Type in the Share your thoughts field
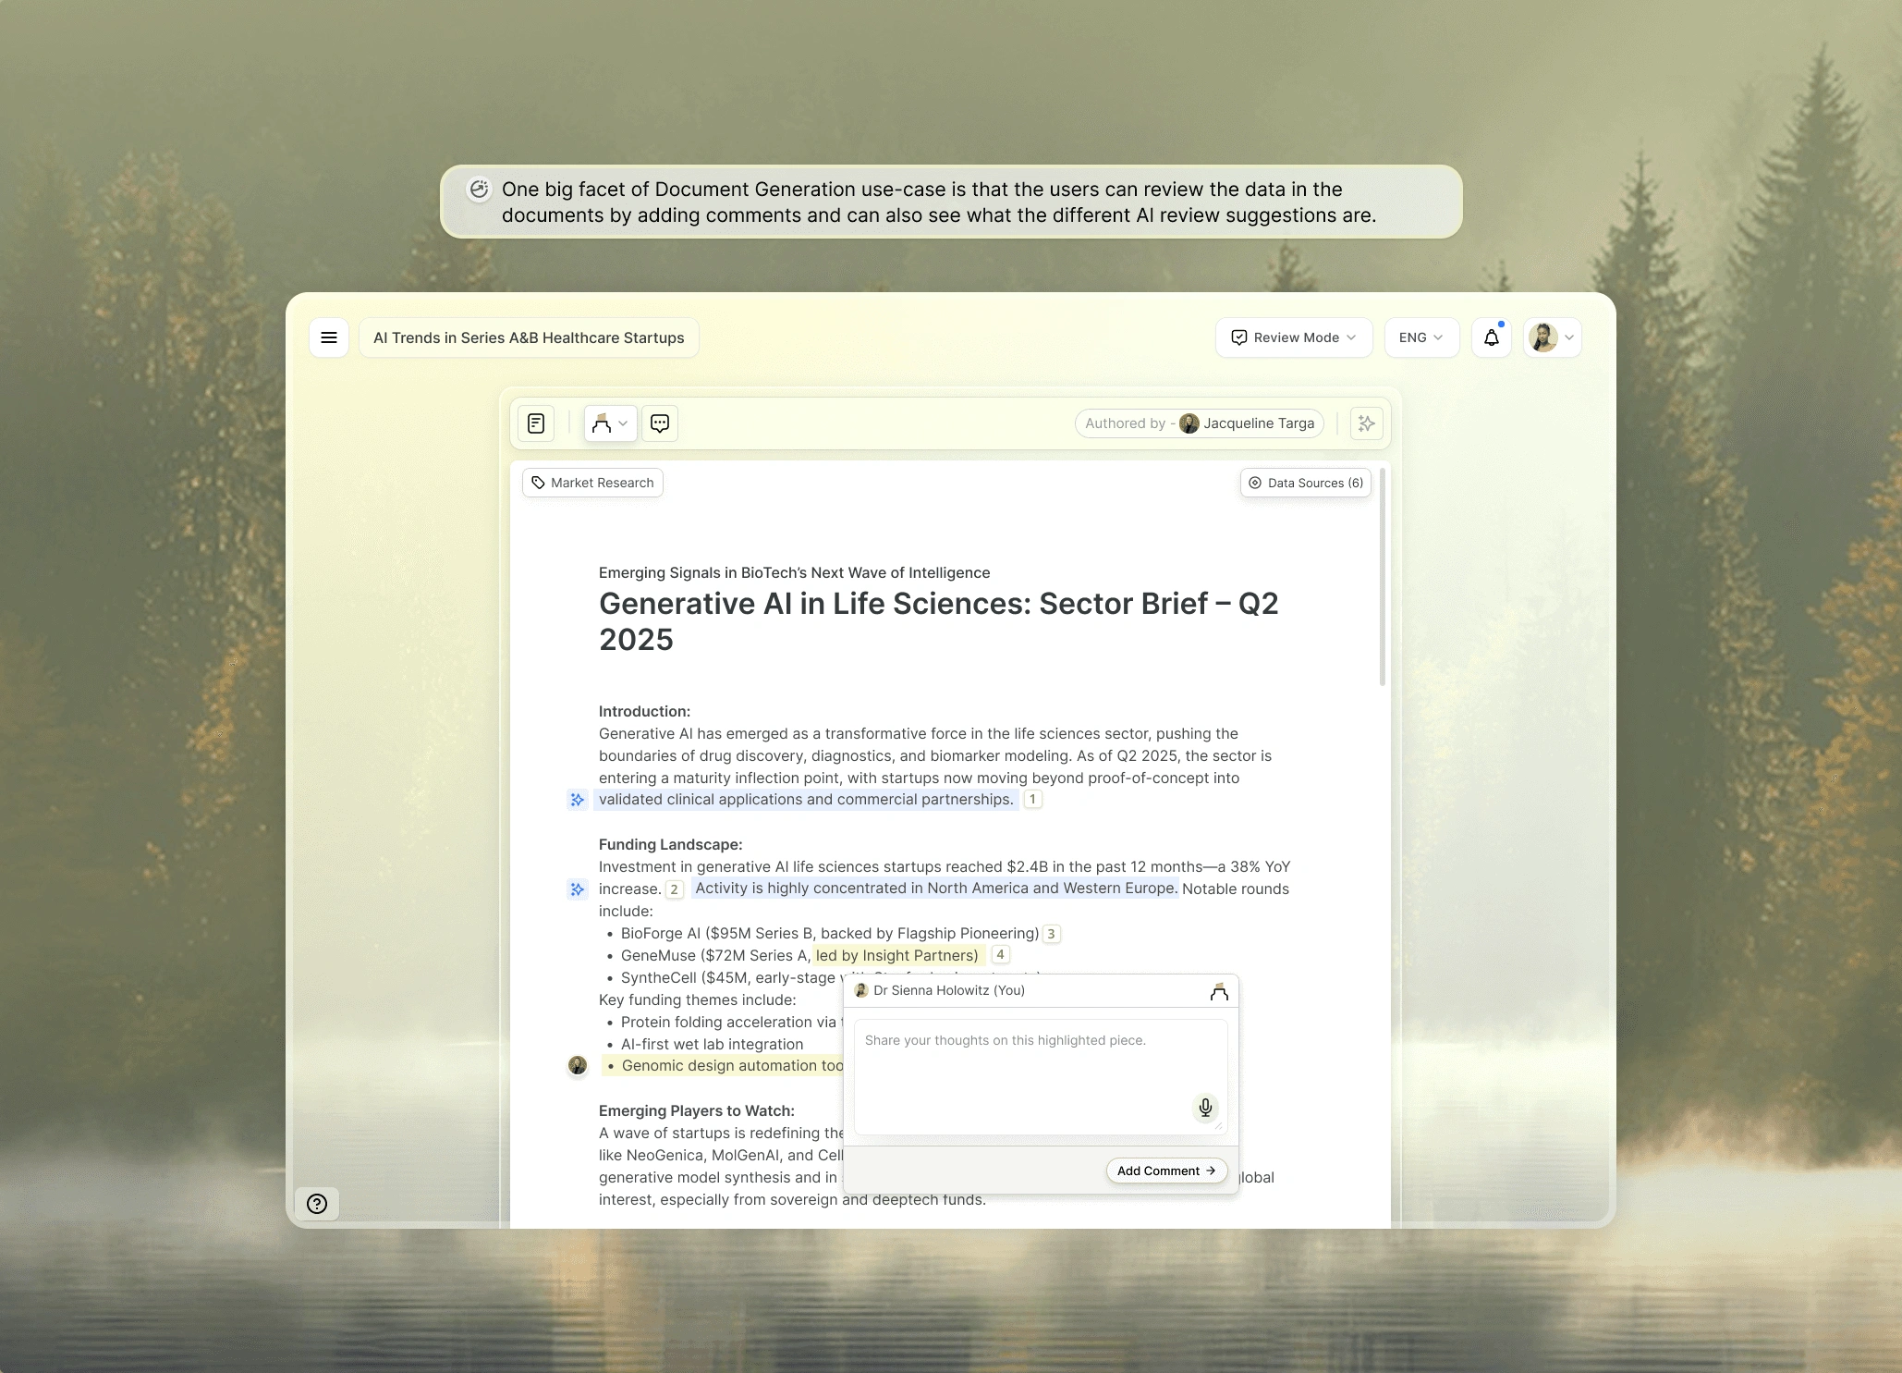 point(1026,1073)
